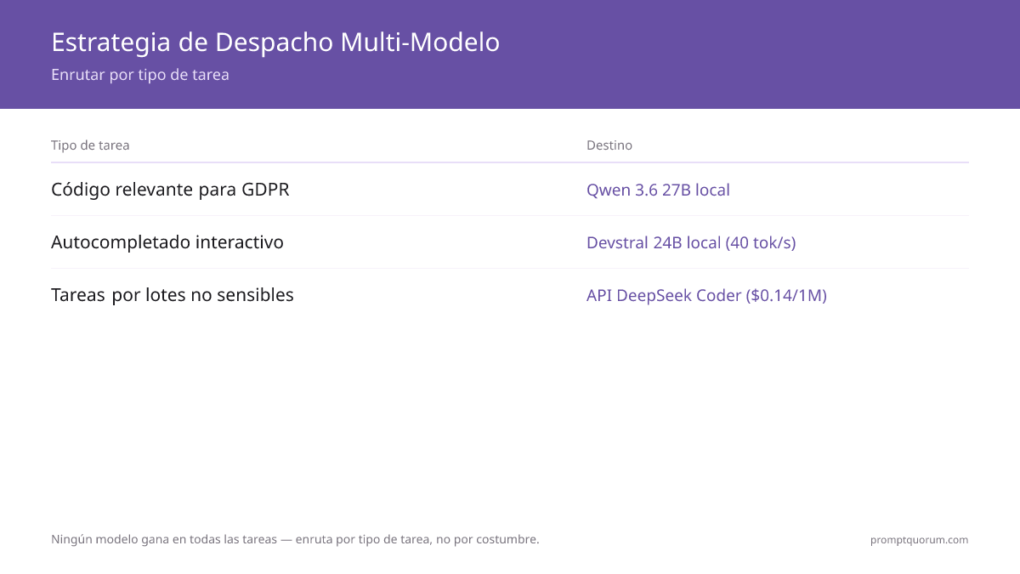
Task: Click the title 'Estrategia de Despacho Multi-Modelo'
Action: (x=275, y=42)
